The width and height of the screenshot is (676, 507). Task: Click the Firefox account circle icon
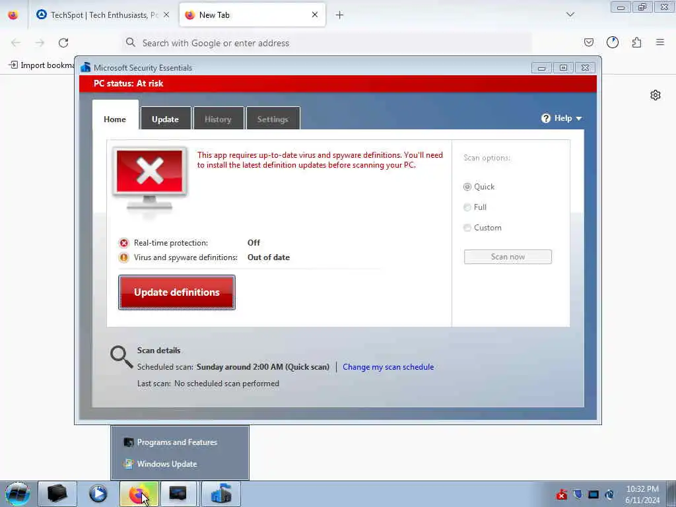(613, 42)
